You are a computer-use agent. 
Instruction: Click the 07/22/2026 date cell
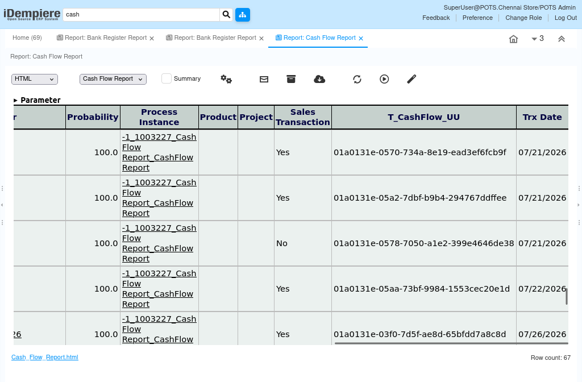pos(542,289)
